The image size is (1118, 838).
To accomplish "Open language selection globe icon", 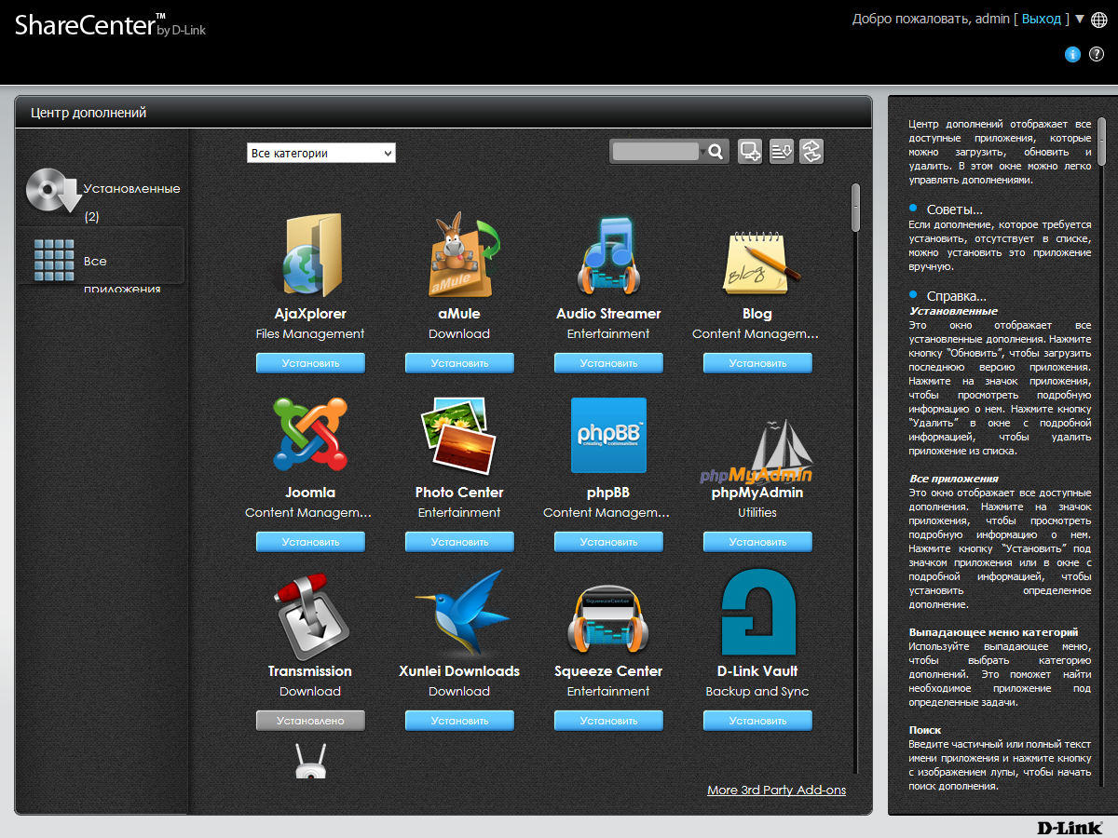I will 1098,20.
